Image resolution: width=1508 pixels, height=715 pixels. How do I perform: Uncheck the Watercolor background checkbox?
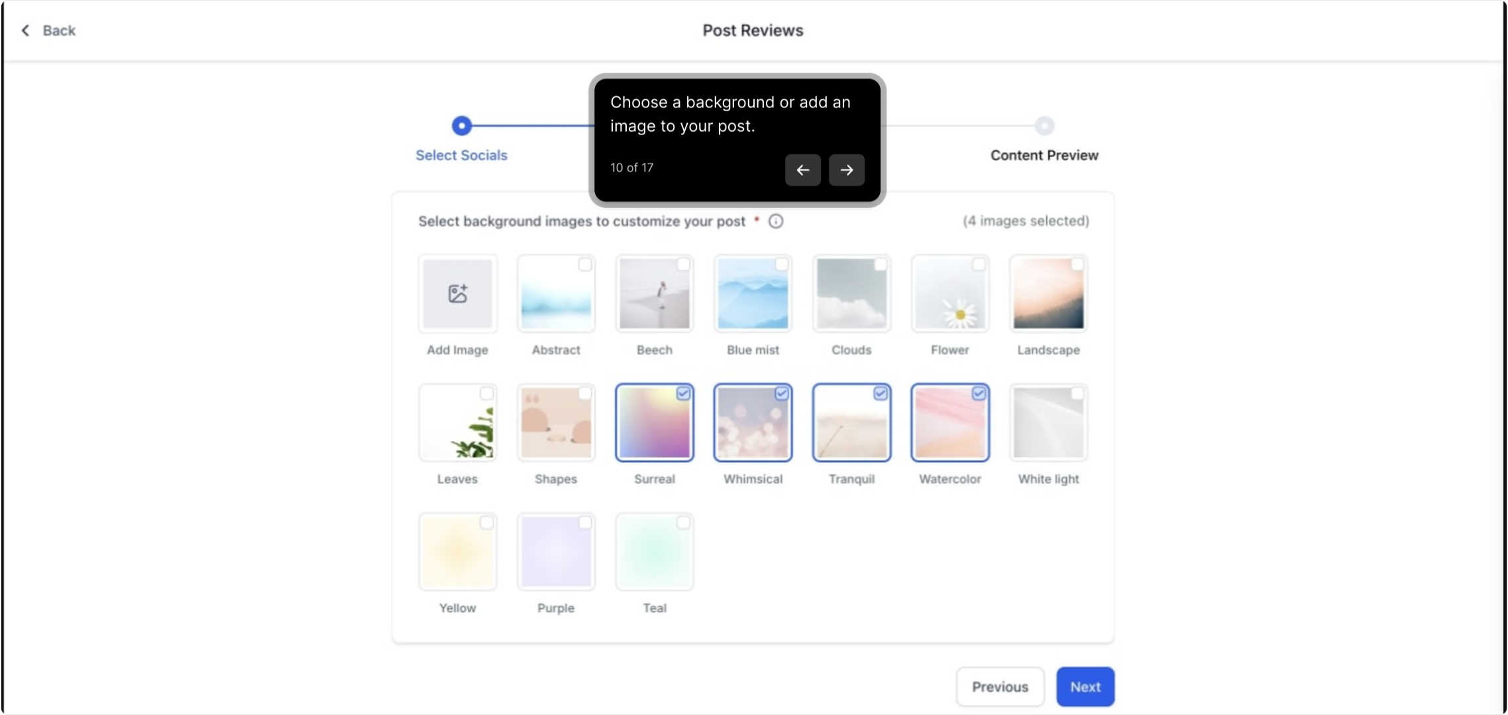click(x=979, y=394)
